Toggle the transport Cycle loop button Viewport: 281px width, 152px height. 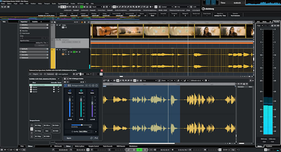click(129, 150)
